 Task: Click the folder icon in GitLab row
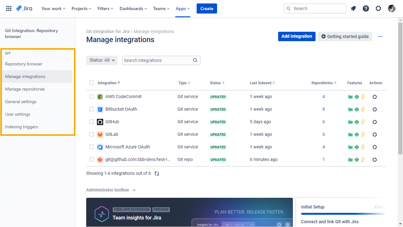coord(350,135)
